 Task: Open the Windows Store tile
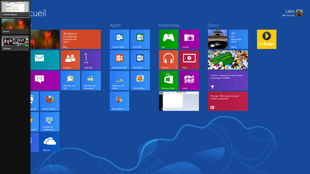tap(168, 81)
